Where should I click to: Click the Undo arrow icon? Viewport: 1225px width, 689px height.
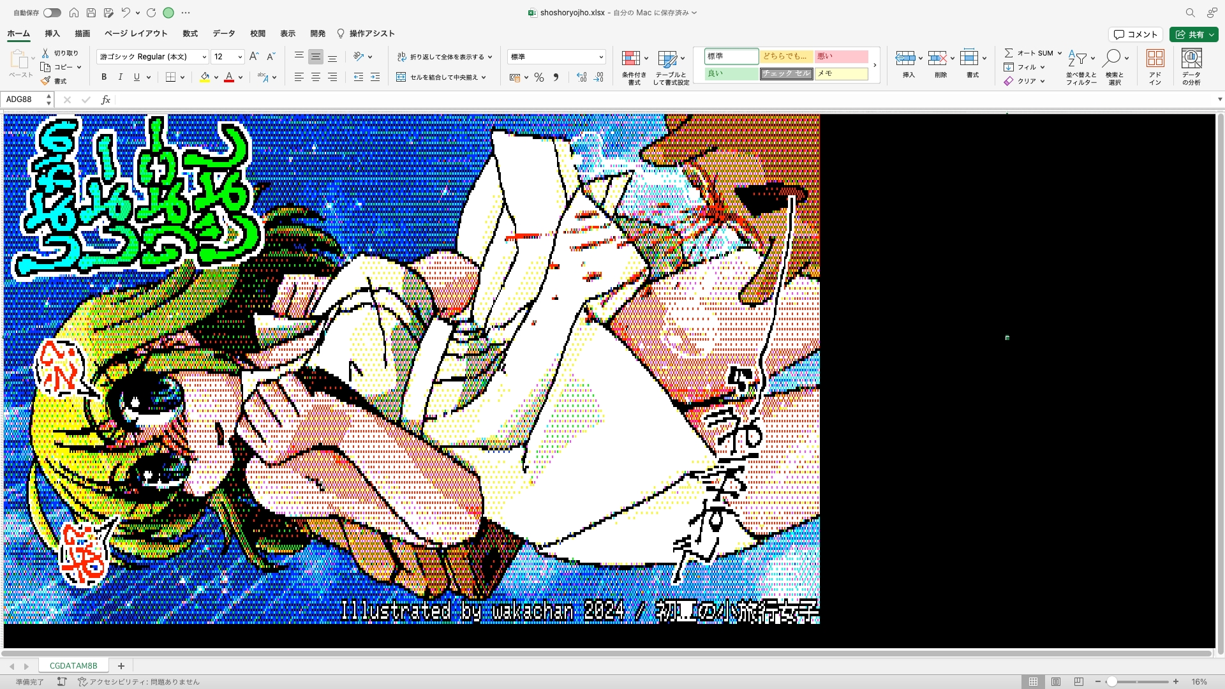point(126,13)
